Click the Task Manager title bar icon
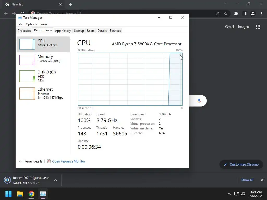Viewport: 267px width, 200px height. click(20, 17)
